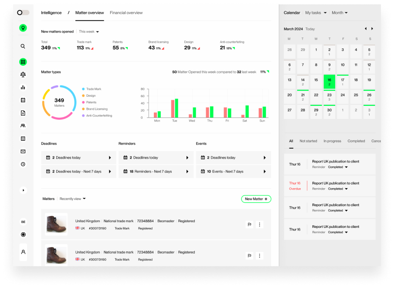Open the first Beomaster boot thumbnail
394x288 pixels.
pos(56,224)
